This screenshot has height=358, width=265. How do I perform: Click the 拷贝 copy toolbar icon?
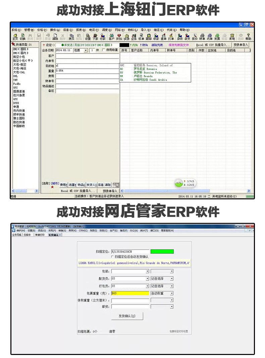pyautogui.click(x=71, y=37)
